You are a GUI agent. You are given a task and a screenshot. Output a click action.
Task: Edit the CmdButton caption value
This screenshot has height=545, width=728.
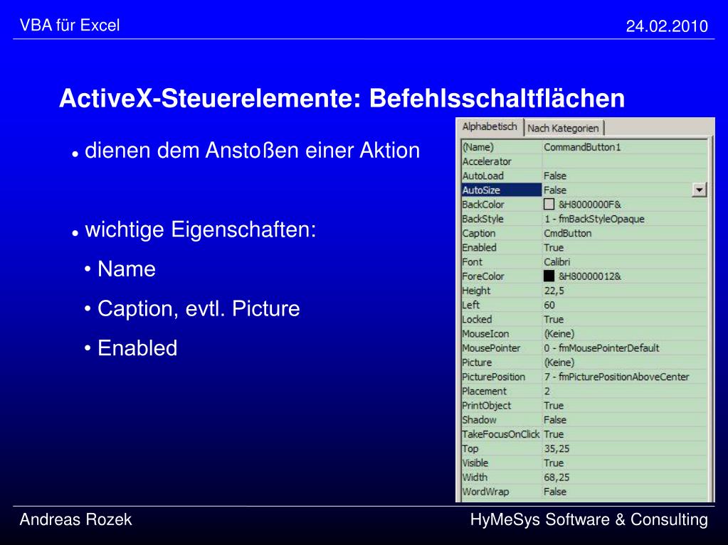tap(568, 233)
